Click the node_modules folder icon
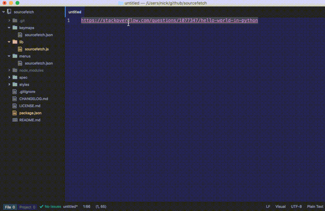Viewport: 325px width, 211px height. pos(15,70)
